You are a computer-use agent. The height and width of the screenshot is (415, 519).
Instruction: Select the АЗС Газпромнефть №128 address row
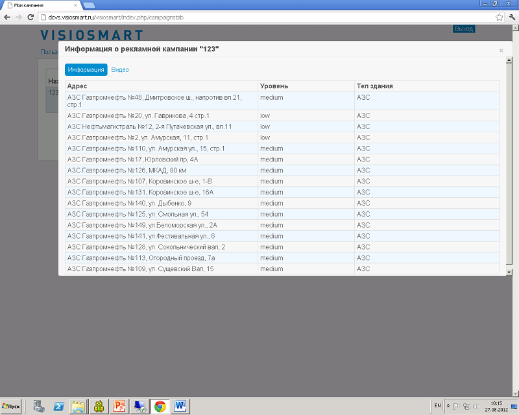tap(282, 246)
